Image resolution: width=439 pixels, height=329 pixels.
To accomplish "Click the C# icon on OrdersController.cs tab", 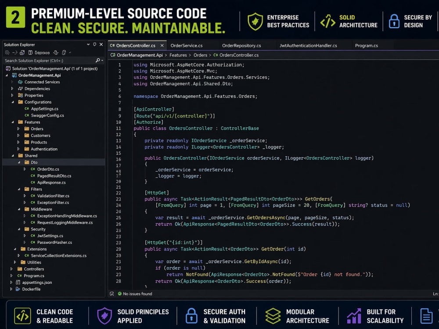I will point(112,46).
